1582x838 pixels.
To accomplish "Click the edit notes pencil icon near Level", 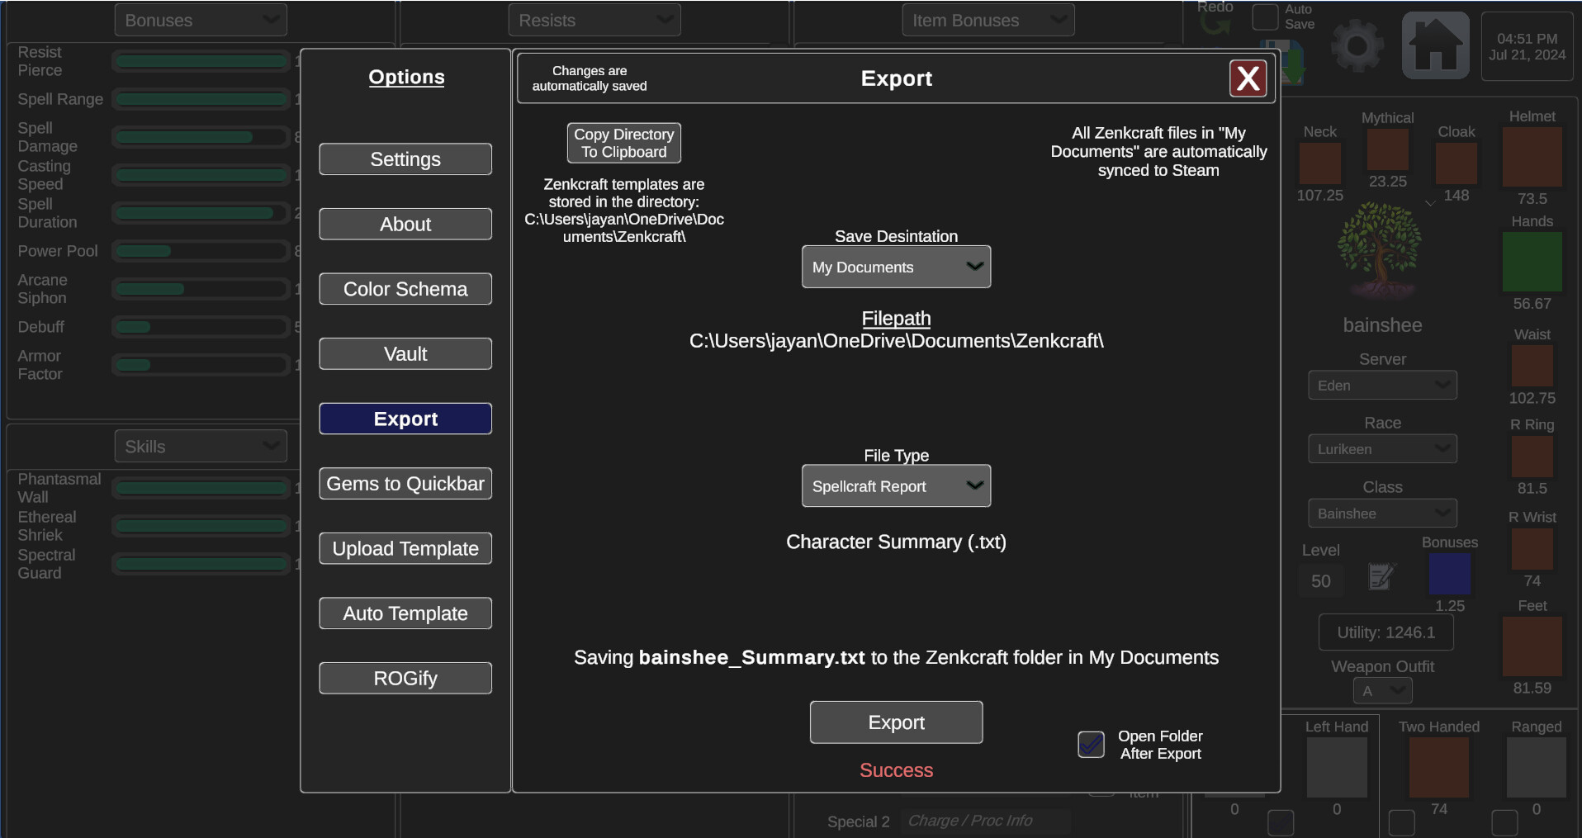I will (1381, 577).
